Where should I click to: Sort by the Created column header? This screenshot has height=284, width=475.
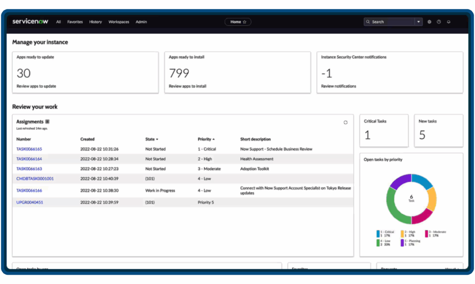point(87,139)
